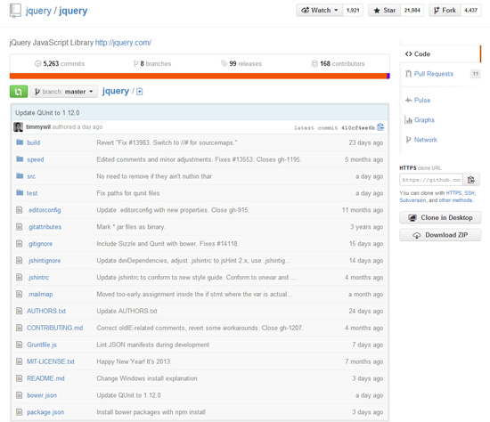The height and width of the screenshot is (422, 490).
Task: Open the http://jquery.com/ link
Action: [x=123, y=43]
